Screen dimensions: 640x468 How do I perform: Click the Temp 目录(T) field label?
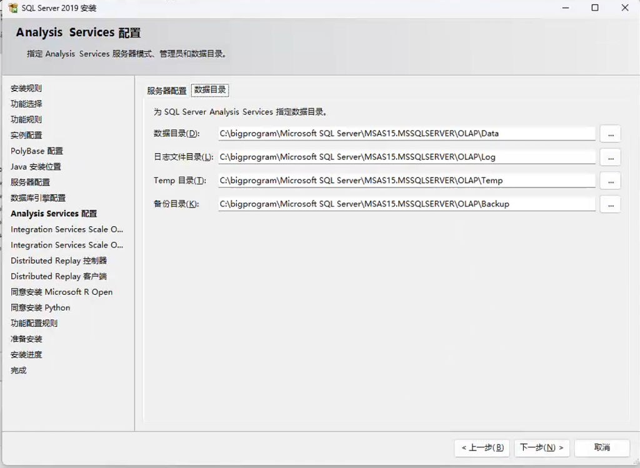point(180,181)
